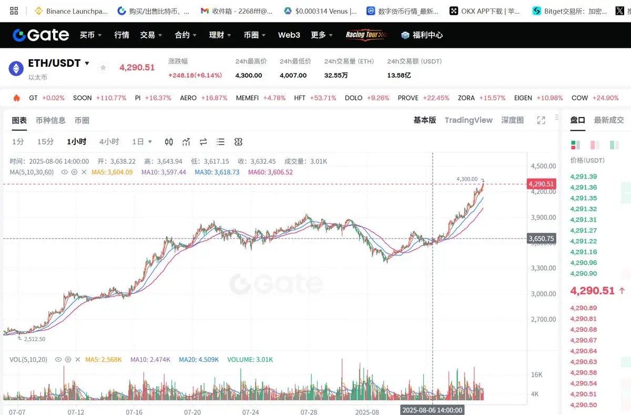Image resolution: width=631 pixels, height=415 pixels.
Task: Click the Gate logo in header
Action: tap(41, 35)
